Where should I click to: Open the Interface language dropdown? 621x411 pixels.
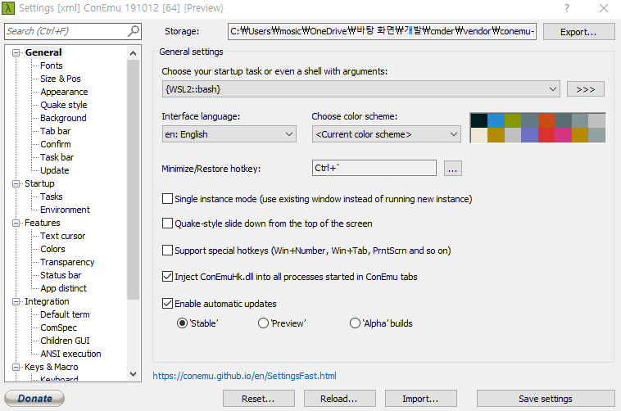(x=229, y=134)
